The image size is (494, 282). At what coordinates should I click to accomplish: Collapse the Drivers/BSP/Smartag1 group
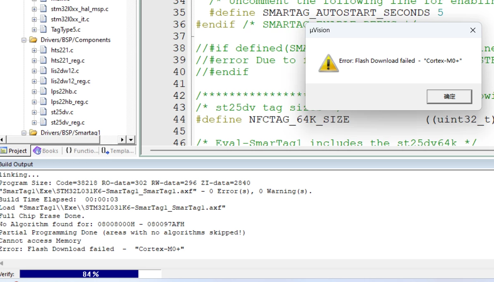tap(24, 133)
